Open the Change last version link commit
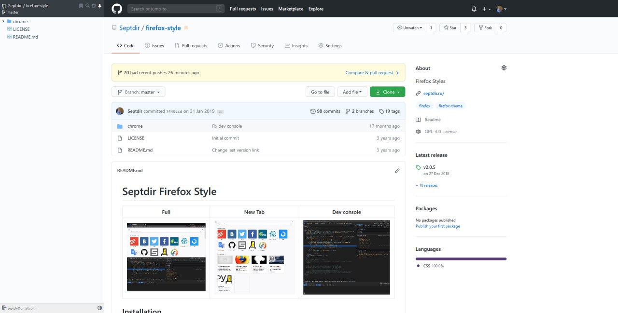618x313 pixels. [x=236, y=150]
